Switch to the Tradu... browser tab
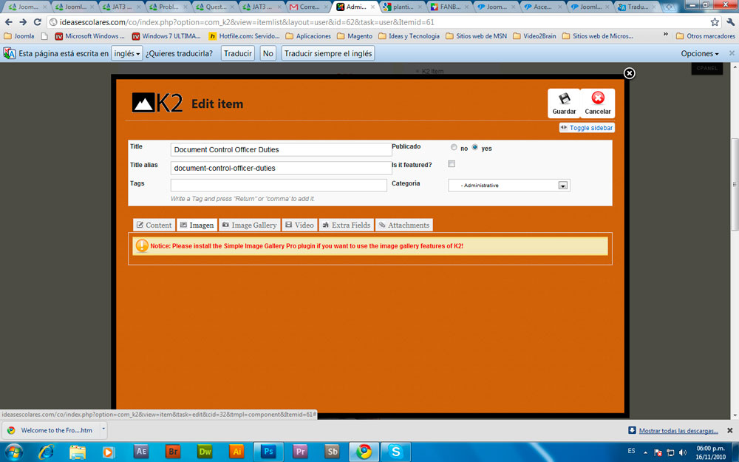Viewport: 739px width, 462px height. click(x=636, y=7)
